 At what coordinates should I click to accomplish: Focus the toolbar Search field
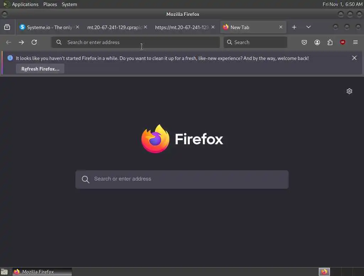click(x=255, y=42)
